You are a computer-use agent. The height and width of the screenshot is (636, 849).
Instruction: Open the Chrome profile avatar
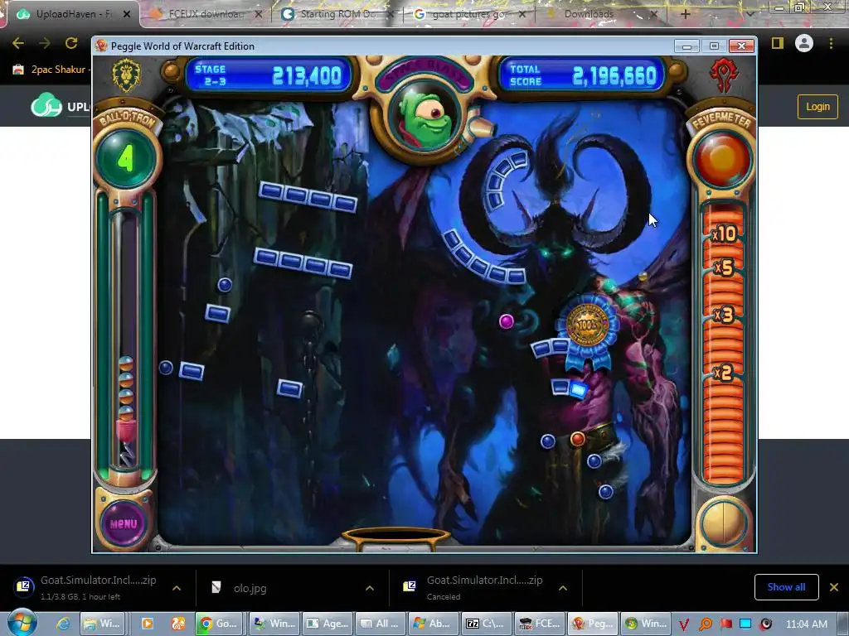click(x=804, y=43)
